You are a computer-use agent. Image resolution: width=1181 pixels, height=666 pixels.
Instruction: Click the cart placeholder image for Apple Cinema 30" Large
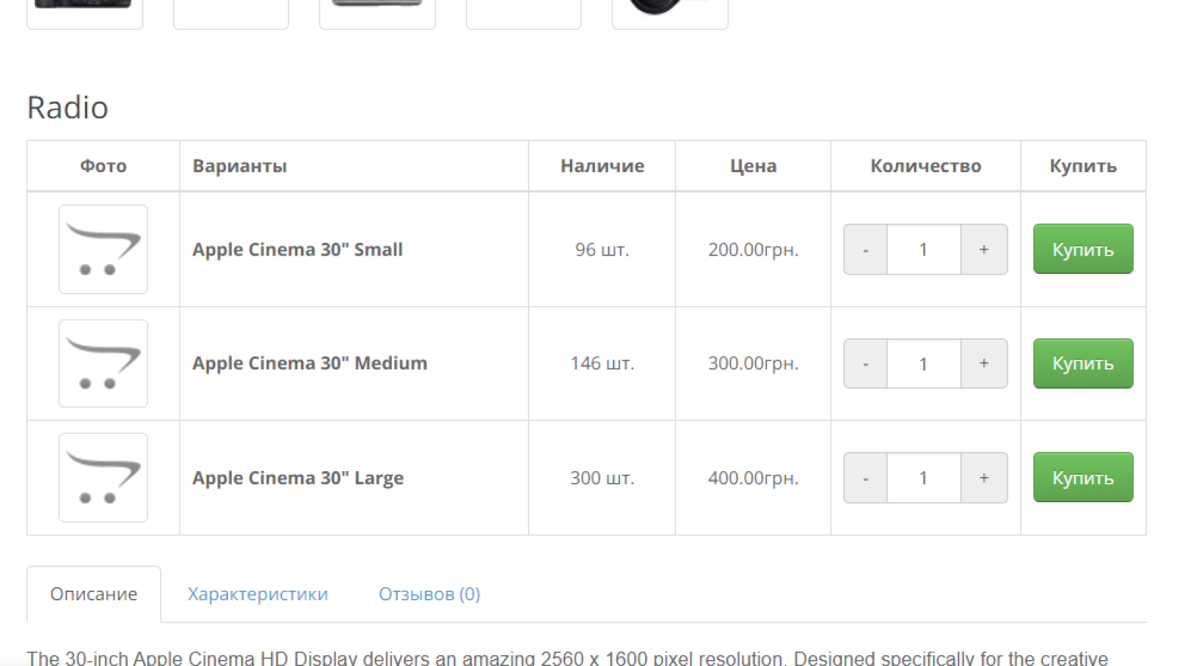(x=103, y=478)
